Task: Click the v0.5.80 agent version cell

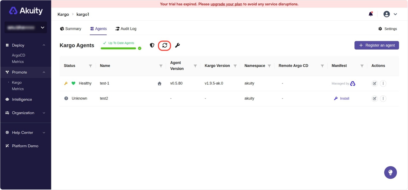Action: [x=176, y=83]
